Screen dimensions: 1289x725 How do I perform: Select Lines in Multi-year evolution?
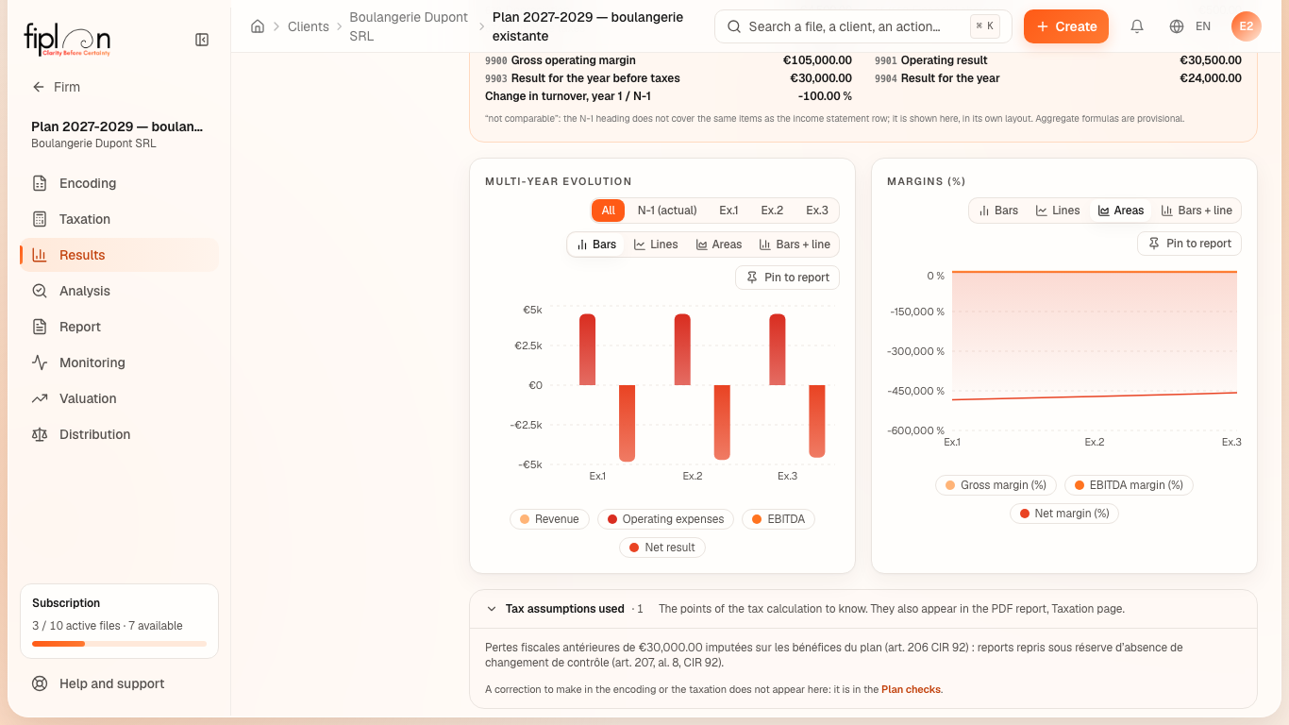tap(656, 244)
